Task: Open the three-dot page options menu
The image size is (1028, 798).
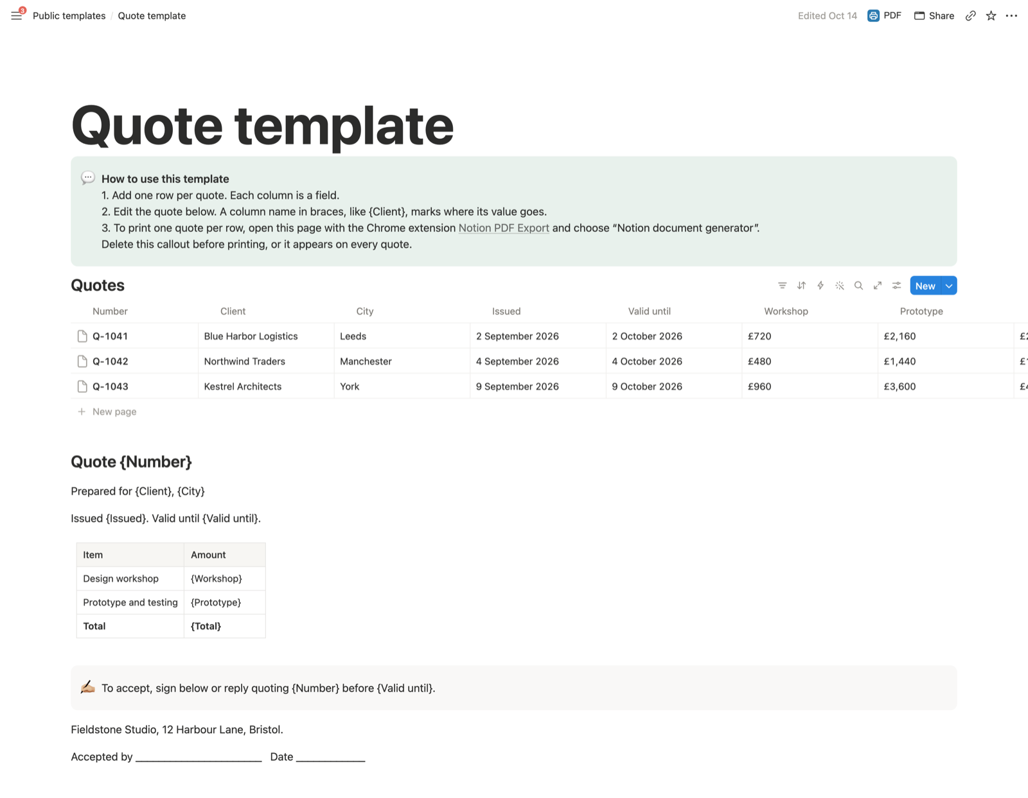Action: [x=1011, y=15]
